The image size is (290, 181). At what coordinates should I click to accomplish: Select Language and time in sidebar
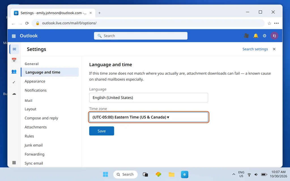[x=50, y=72]
